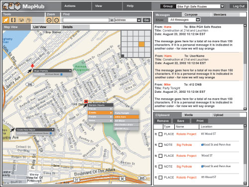249x187 pixels.
Task: Click copy icon left of first Big Pothole row
Action: pyautogui.click(x=156, y=145)
